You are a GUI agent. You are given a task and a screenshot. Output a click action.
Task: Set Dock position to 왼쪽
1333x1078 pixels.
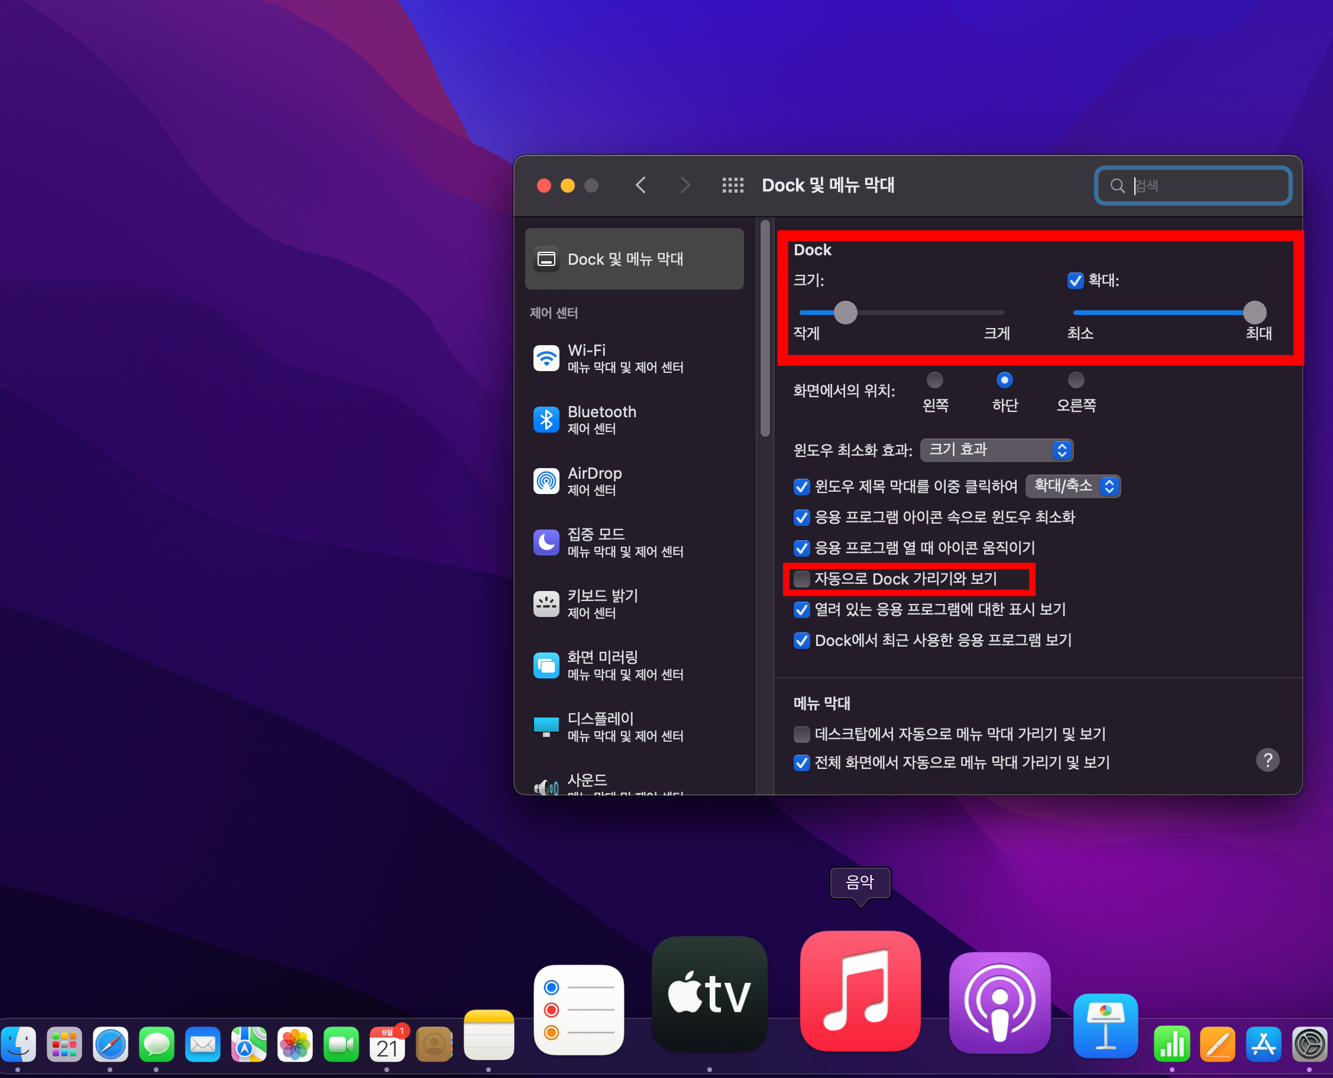coord(934,380)
